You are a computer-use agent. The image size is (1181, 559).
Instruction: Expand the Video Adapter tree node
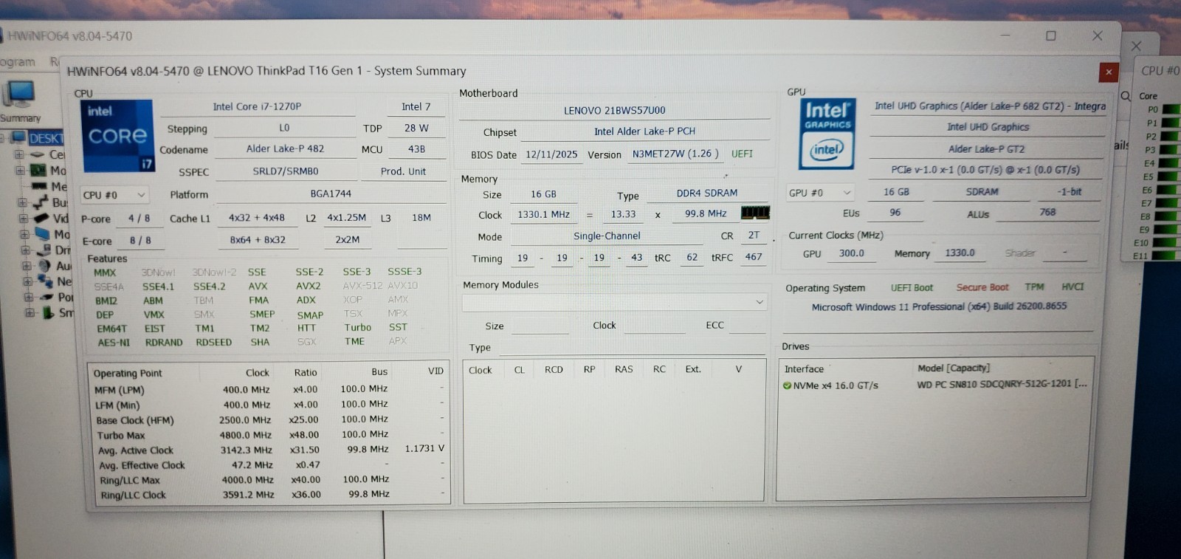tap(24, 219)
